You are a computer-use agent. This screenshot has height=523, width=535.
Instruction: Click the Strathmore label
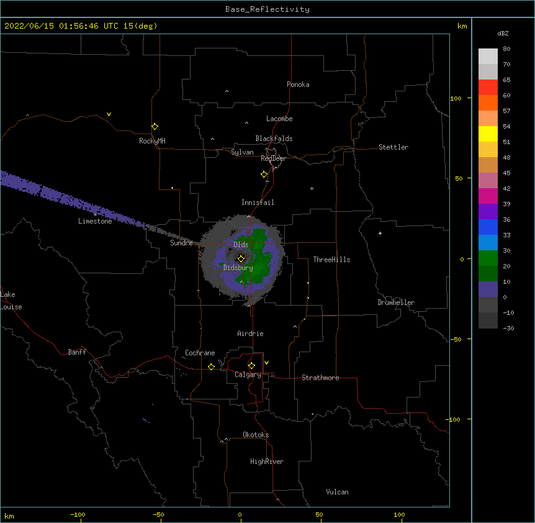pos(320,378)
